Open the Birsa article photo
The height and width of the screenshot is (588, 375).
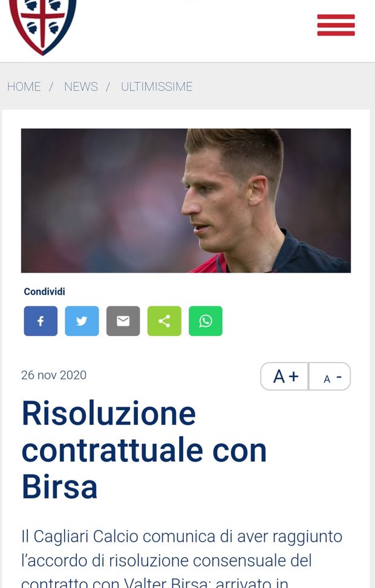tap(186, 201)
